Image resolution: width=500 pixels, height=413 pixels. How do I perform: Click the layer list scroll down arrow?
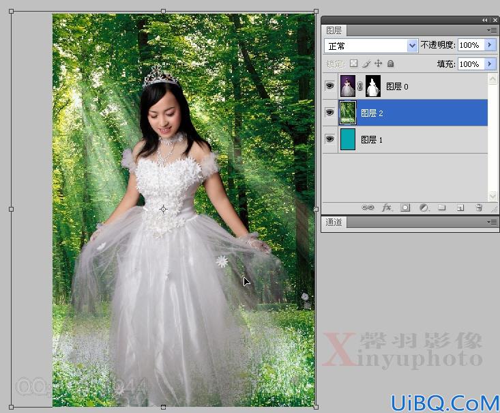click(492, 195)
